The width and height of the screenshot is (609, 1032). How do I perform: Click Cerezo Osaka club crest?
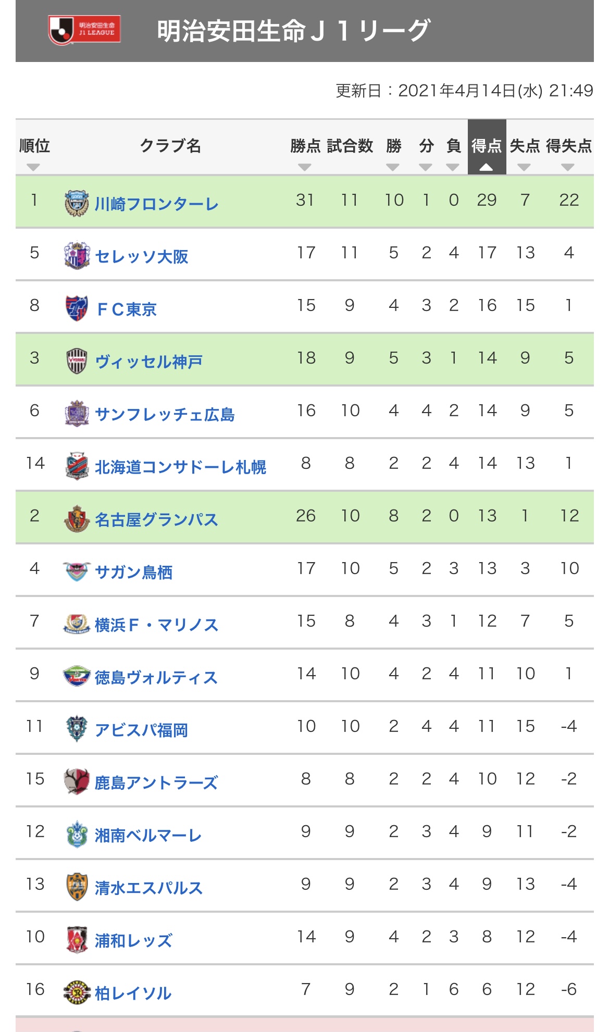tap(77, 255)
